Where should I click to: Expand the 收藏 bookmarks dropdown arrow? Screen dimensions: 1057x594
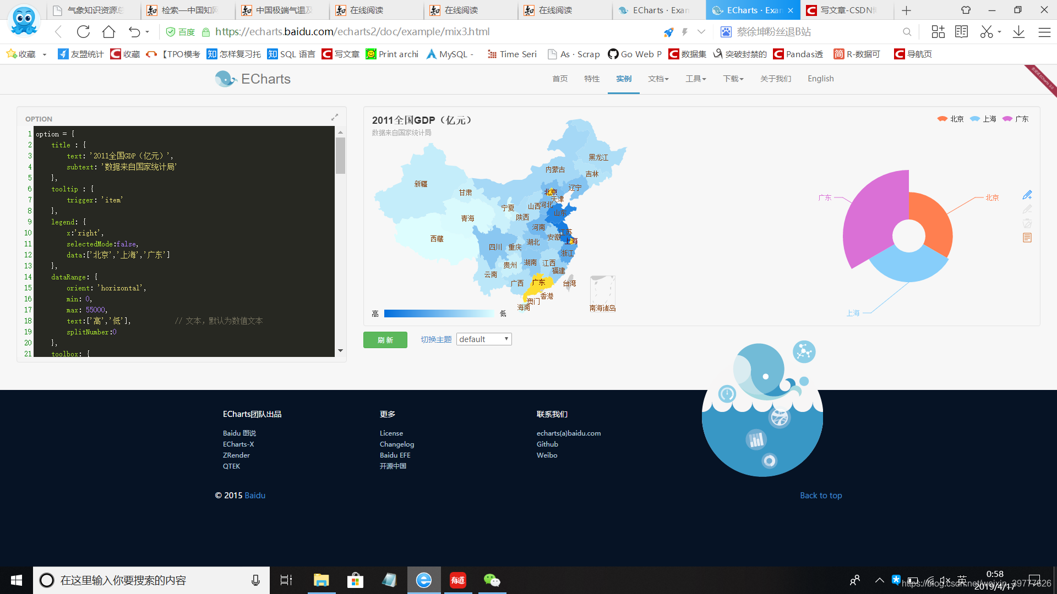click(x=45, y=54)
